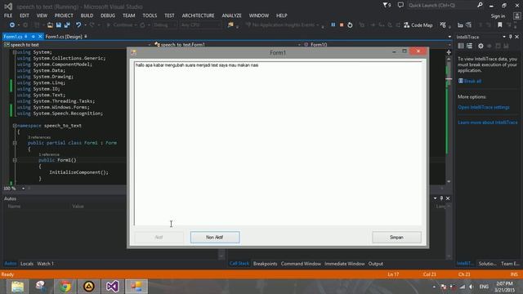Image resolution: width=523 pixels, height=294 pixels.
Task: Pause debugging with Break All icon
Action: coord(333,25)
